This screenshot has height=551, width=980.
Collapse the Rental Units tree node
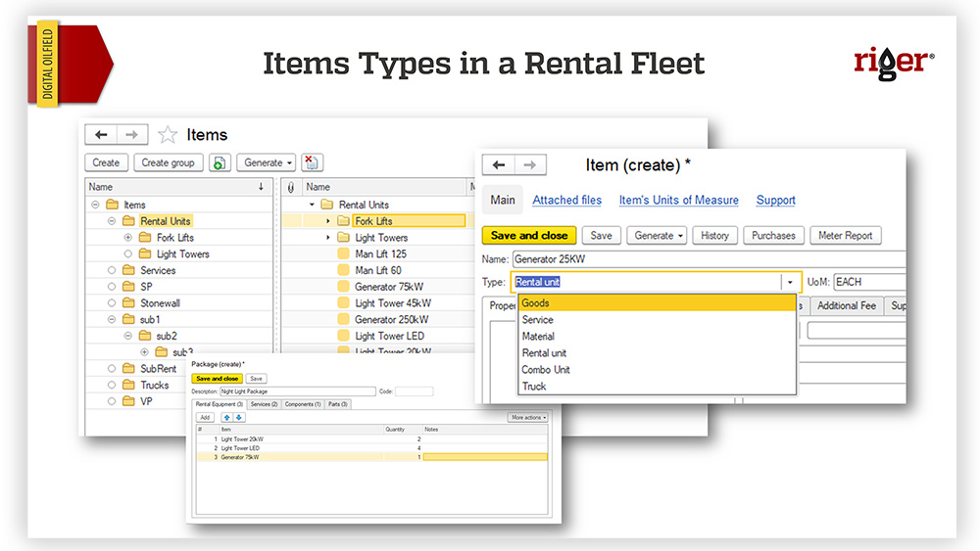tap(113, 221)
